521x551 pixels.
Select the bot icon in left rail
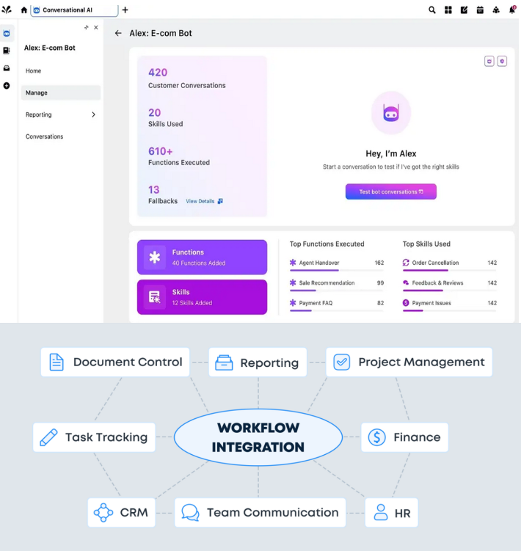click(x=7, y=34)
